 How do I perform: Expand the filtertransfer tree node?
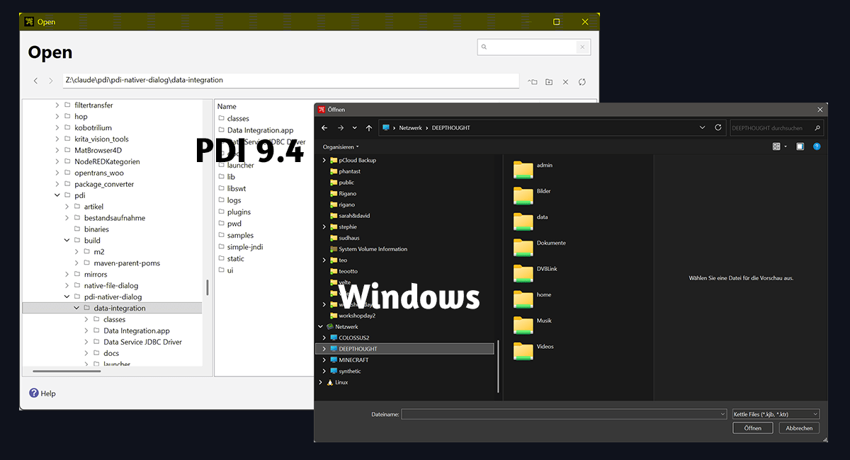coord(57,105)
